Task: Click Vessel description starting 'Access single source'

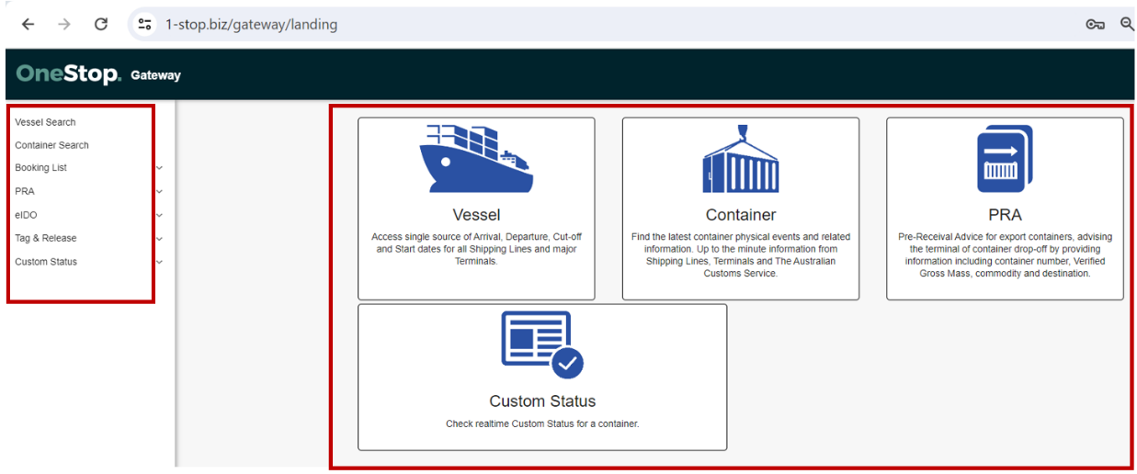Action: click(476, 249)
